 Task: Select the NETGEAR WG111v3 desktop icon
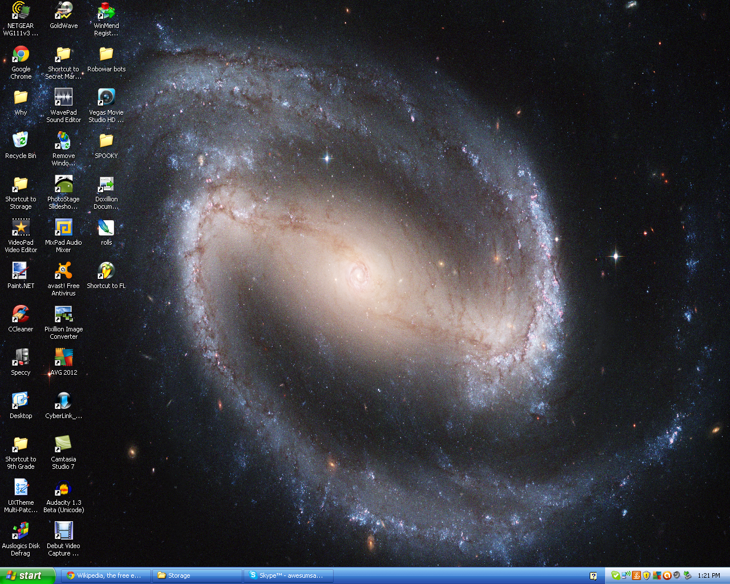pyautogui.click(x=21, y=19)
